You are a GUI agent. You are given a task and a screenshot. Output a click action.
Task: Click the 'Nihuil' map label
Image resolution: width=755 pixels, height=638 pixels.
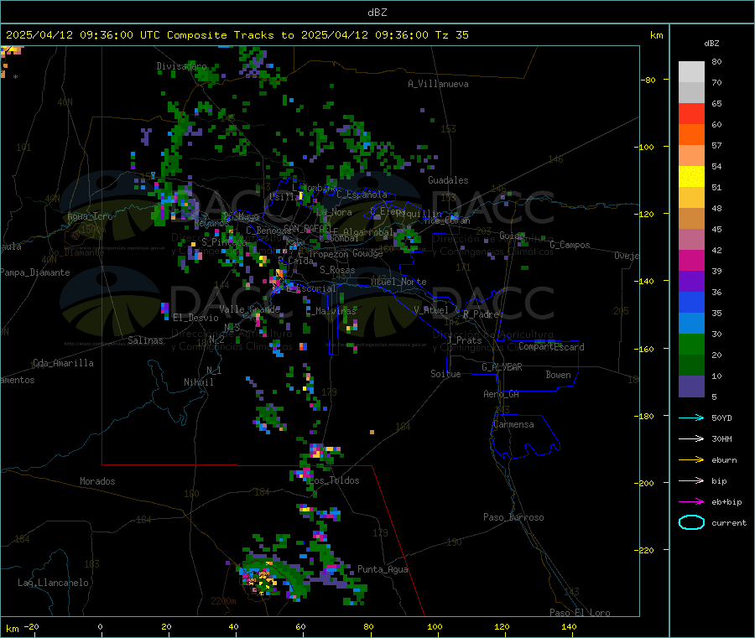coord(198,382)
